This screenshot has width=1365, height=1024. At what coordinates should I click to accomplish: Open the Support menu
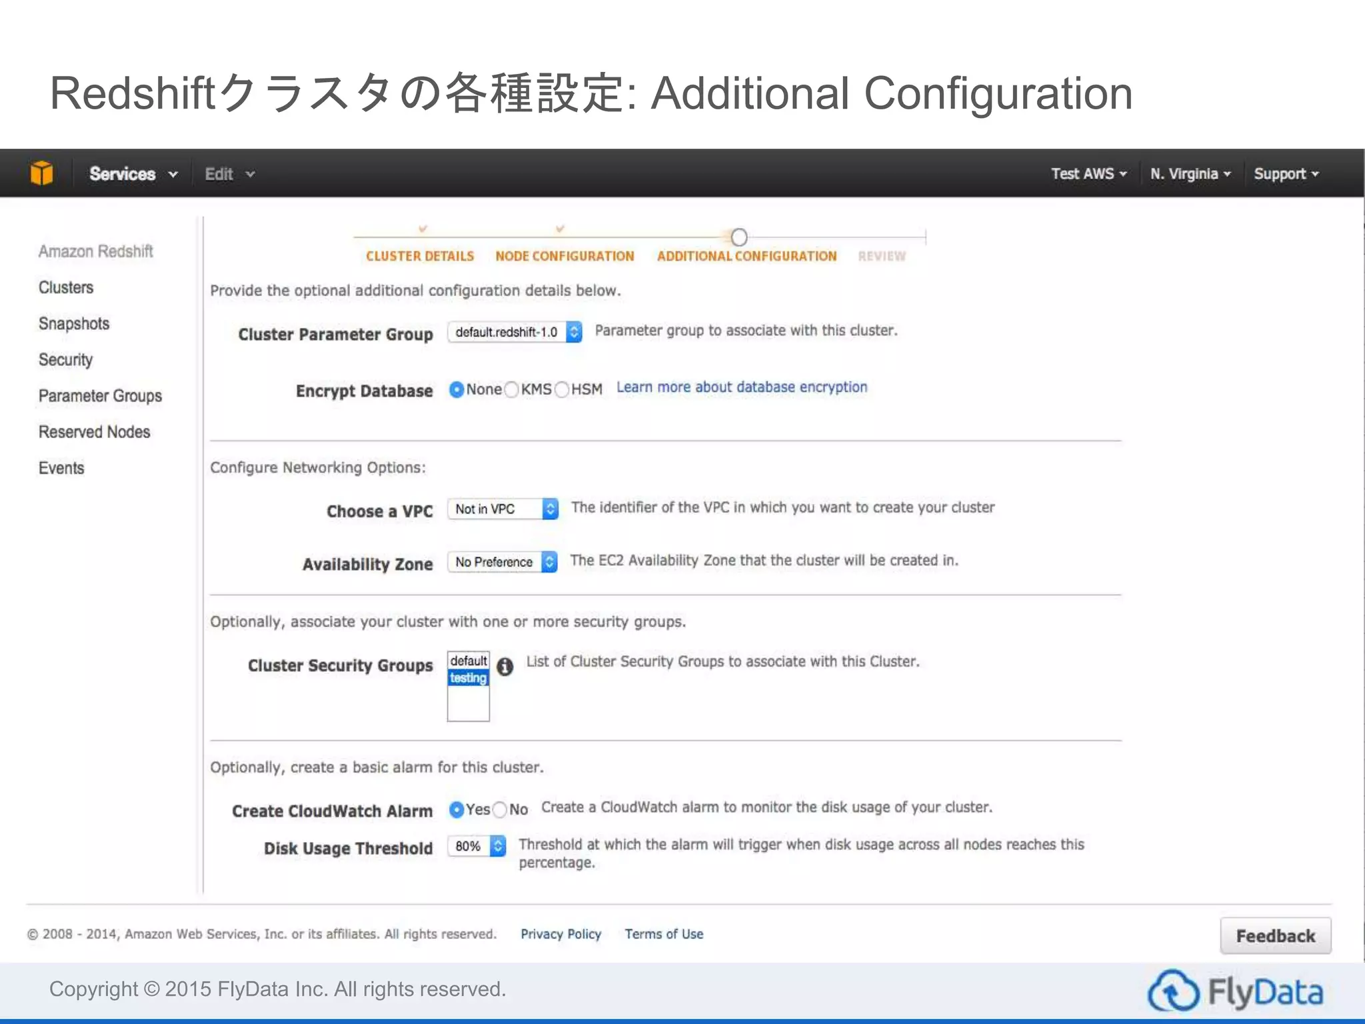1286,174
